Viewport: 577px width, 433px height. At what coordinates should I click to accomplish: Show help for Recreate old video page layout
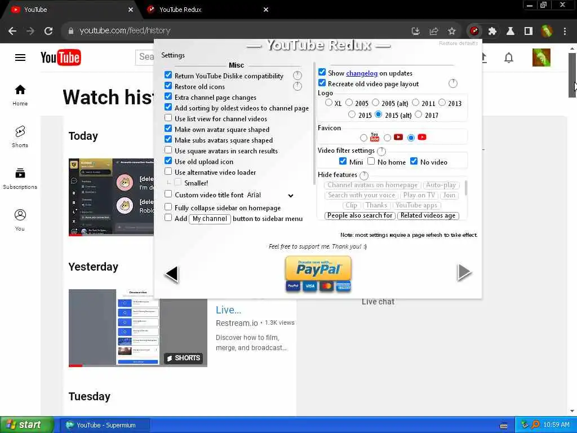tap(453, 83)
